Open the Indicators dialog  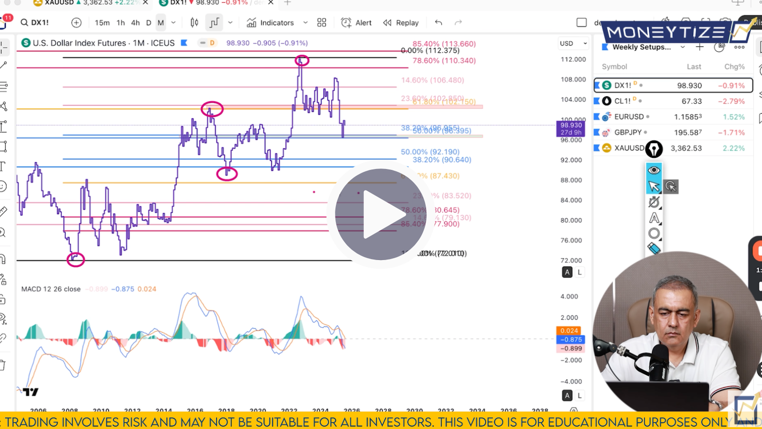270,22
